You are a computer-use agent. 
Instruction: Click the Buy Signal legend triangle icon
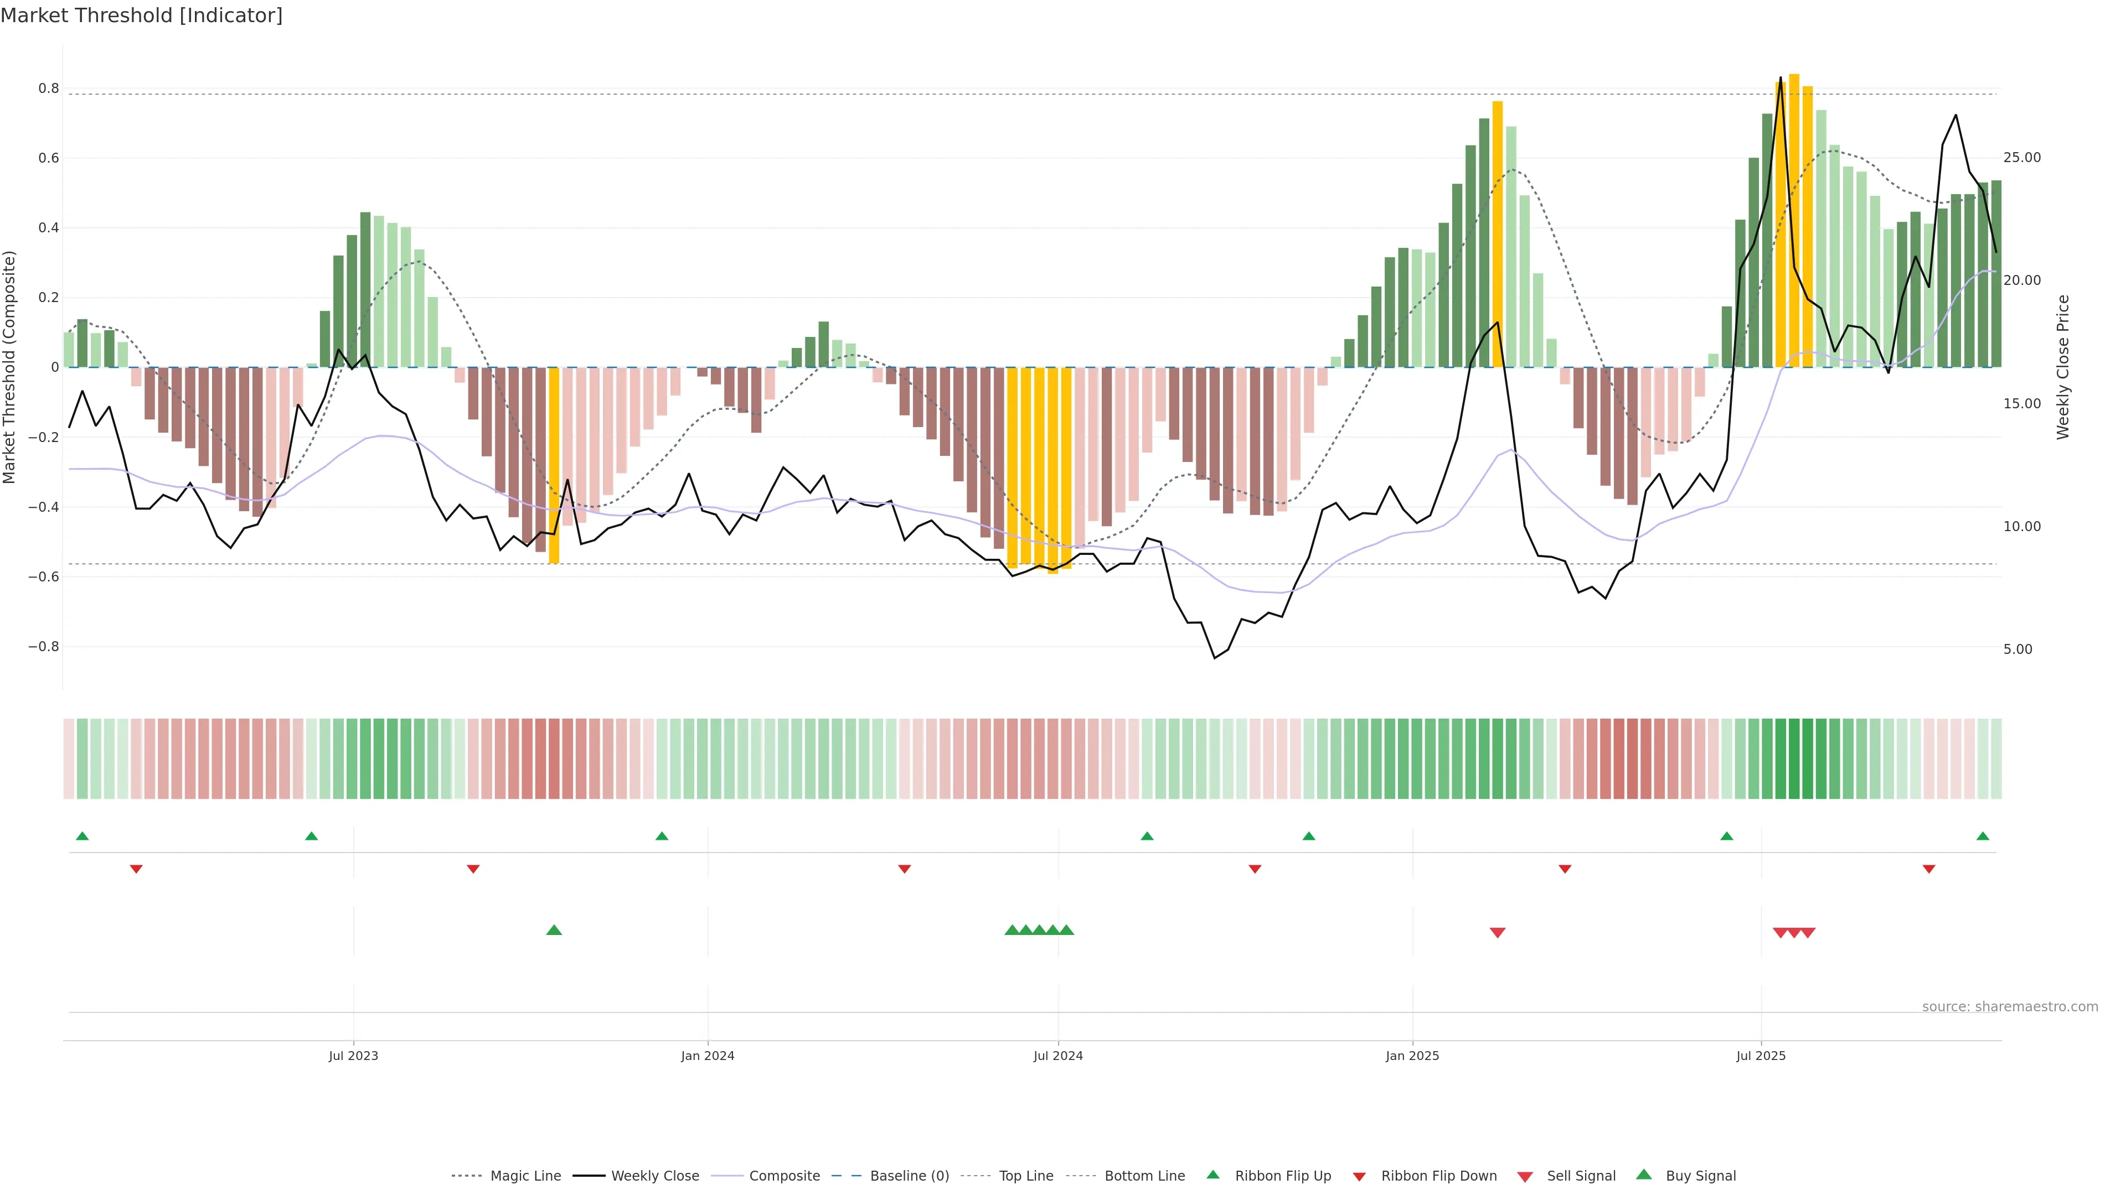(1643, 1175)
